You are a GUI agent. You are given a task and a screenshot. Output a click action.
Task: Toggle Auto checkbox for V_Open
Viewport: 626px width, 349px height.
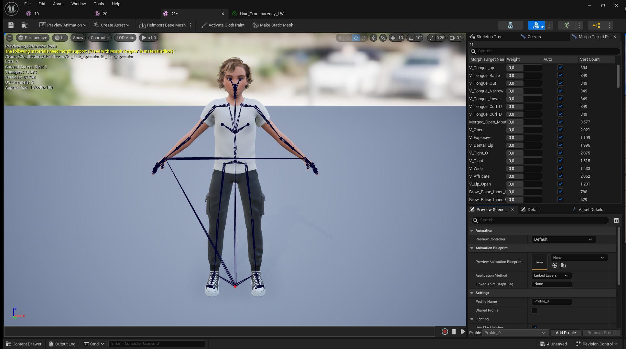point(560,130)
